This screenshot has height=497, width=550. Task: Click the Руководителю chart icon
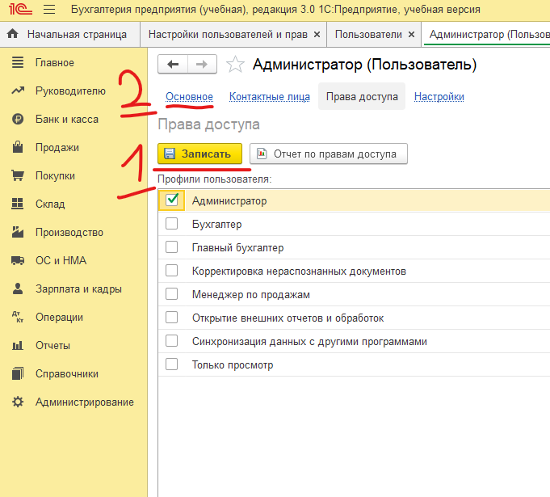tap(18, 91)
